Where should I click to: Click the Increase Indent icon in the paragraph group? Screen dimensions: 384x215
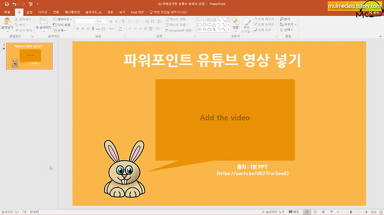pos(152,21)
